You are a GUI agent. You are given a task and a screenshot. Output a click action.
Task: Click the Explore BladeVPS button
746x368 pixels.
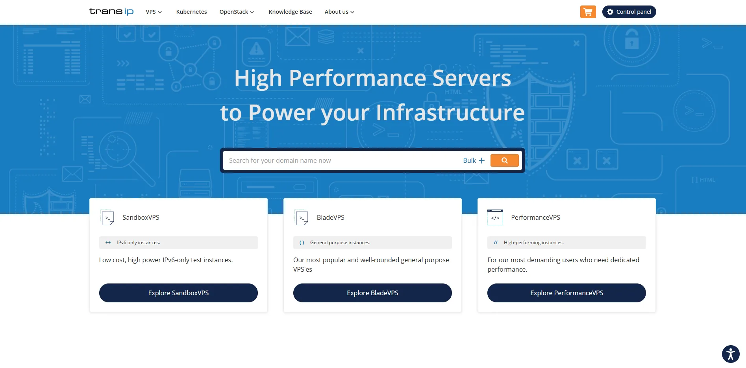[372, 293]
